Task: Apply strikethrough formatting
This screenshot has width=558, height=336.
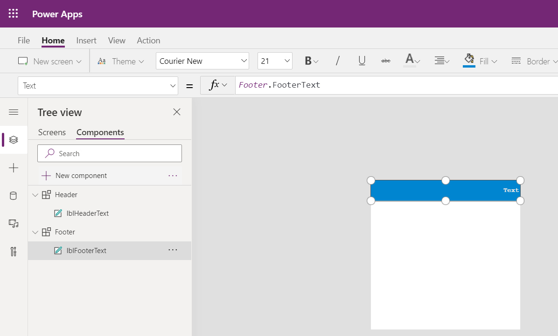Action: pyautogui.click(x=385, y=61)
